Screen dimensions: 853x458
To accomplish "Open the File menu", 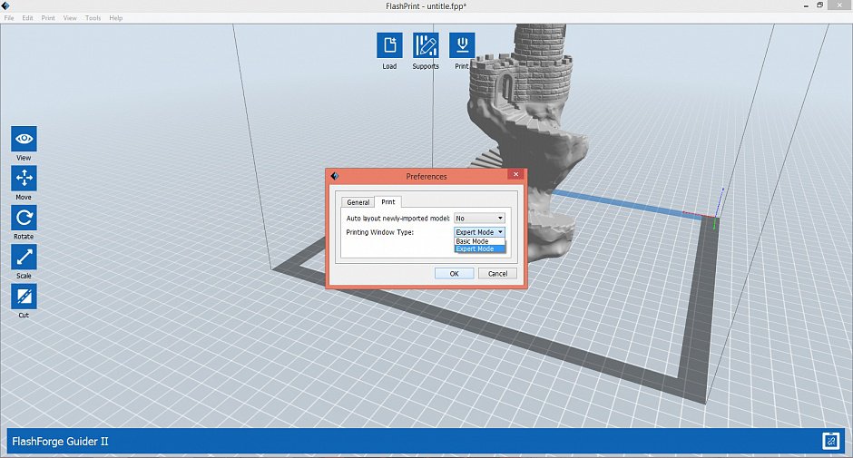I will tap(9, 18).
